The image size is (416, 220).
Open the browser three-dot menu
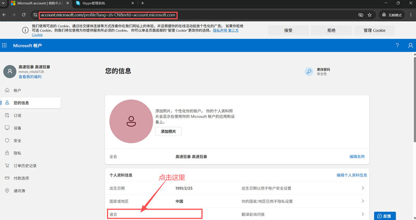411,15
